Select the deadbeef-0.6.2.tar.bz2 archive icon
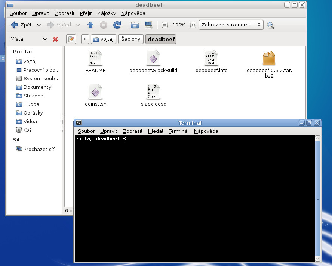332x266 pixels. 269,58
